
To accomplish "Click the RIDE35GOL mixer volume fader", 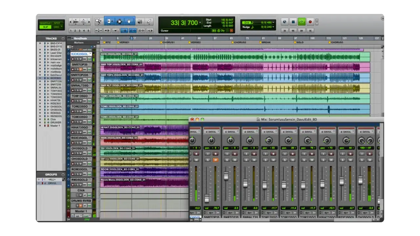I will [342, 181].
